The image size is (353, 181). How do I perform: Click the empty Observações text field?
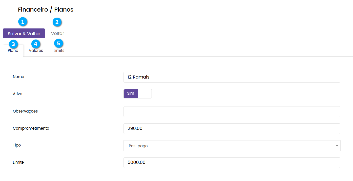pos(232,112)
